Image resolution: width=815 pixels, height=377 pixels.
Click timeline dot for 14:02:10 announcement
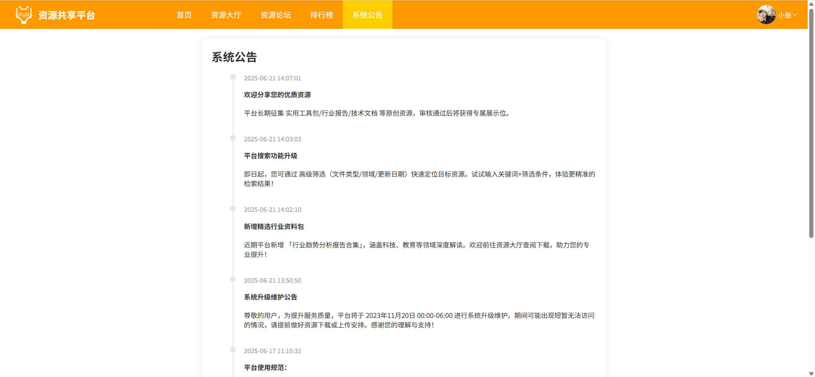pos(233,209)
